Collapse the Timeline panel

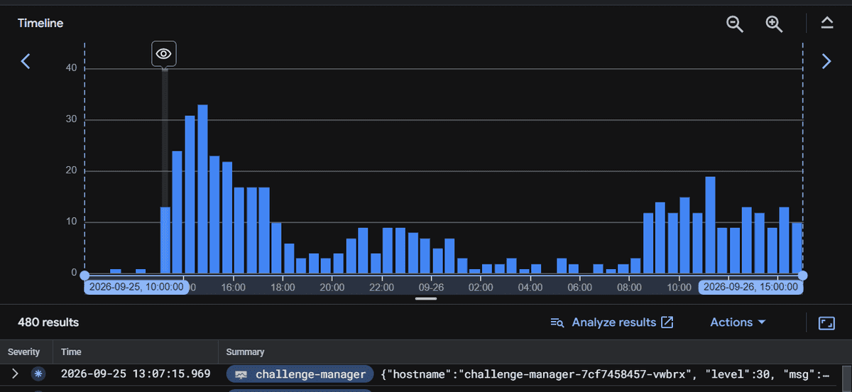pos(826,23)
